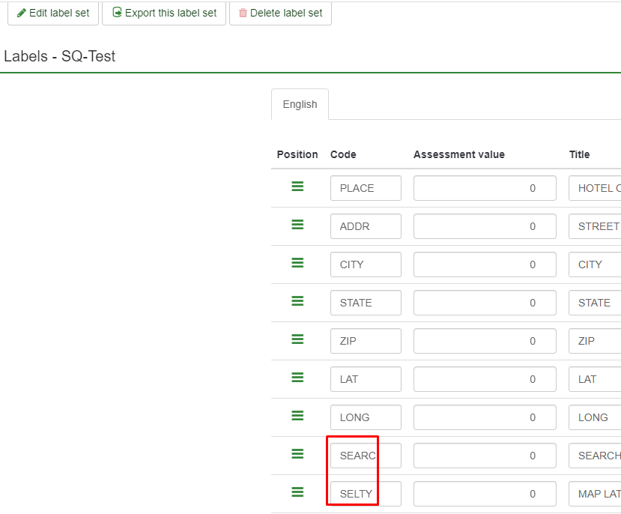Switch to the English language tab
This screenshot has height=514, width=621.
coord(300,105)
